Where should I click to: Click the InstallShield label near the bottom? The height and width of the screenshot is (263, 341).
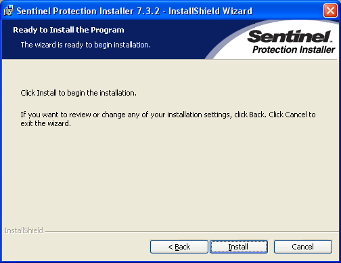coord(24,230)
